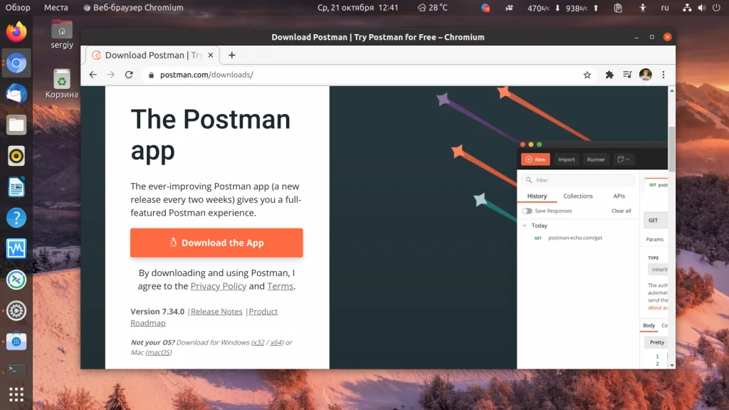The width and height of the screenshot is (729, 410).
Task: Open the Help icon in dock
Action: (16, 218)
